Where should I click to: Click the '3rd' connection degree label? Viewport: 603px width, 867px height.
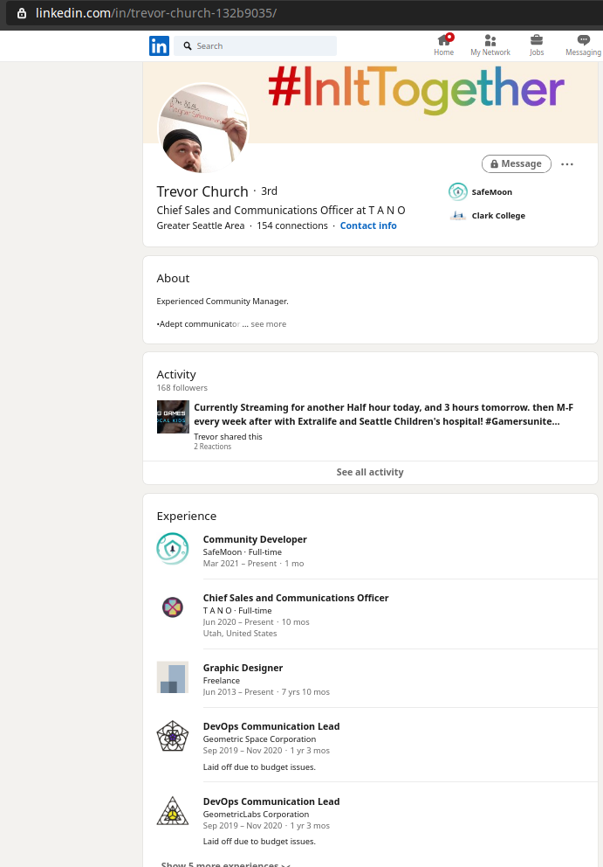pyautogui.click(x=269, y=191)
